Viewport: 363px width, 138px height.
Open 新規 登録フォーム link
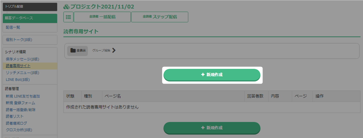coord(20,103)
